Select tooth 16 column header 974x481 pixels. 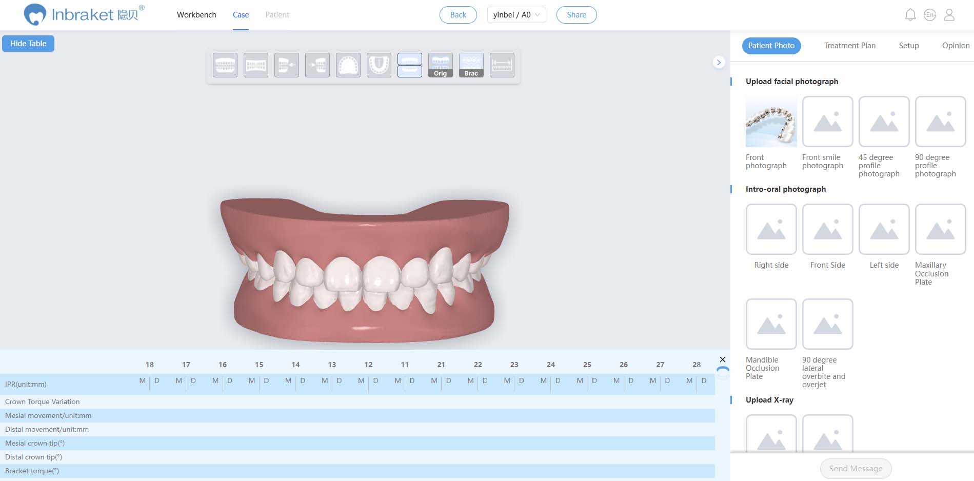coord(223,365)
